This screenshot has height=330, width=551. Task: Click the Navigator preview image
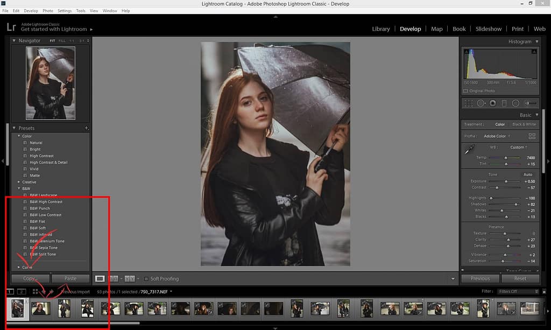[x=51, y=83]
